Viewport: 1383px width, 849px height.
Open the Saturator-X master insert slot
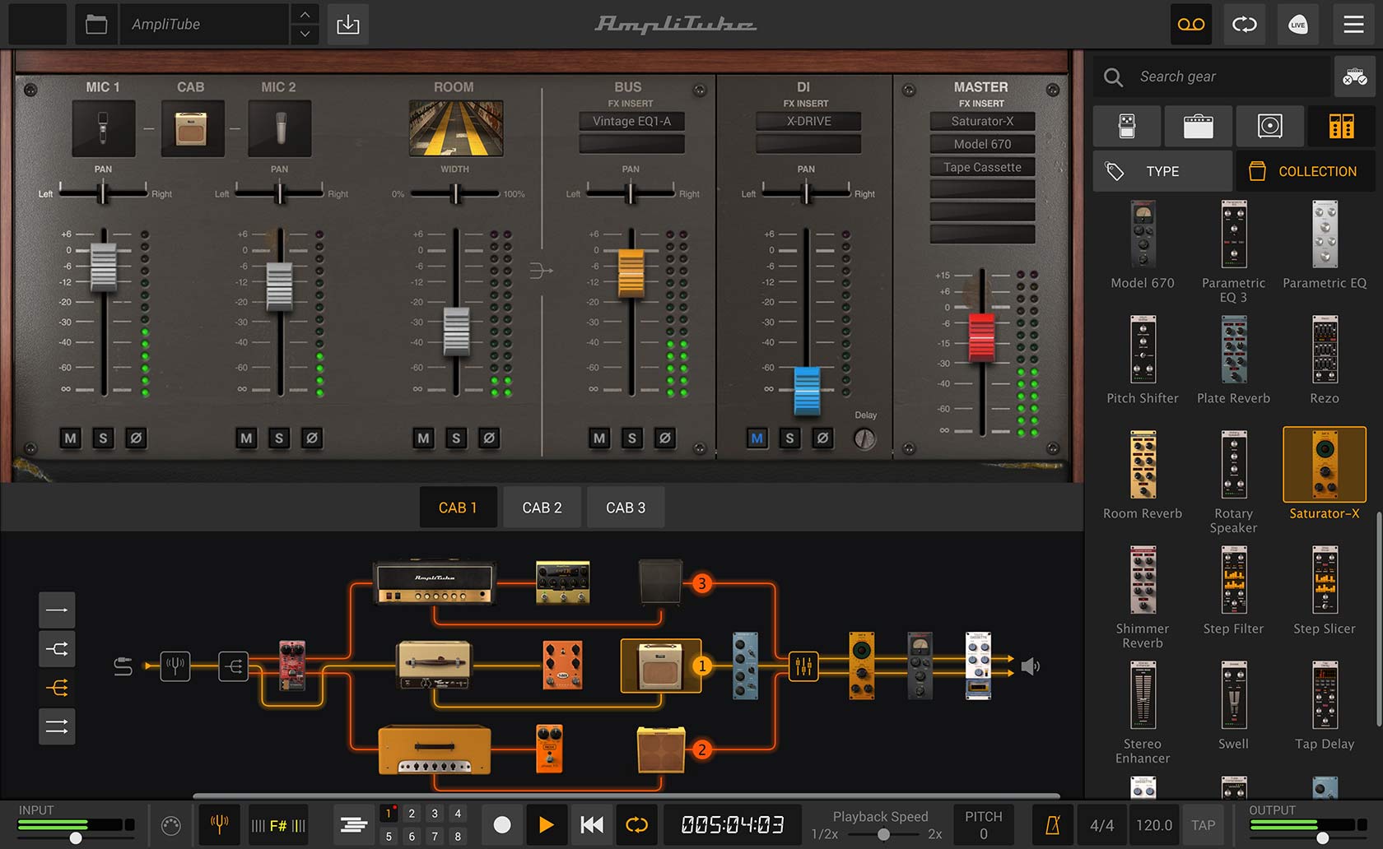[x=982, y=121]
